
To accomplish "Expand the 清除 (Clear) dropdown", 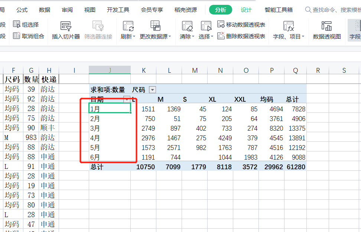I will coord(187,37).
